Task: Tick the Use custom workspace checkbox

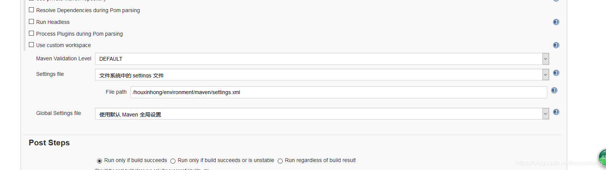Action: click(x=32, y=45)
